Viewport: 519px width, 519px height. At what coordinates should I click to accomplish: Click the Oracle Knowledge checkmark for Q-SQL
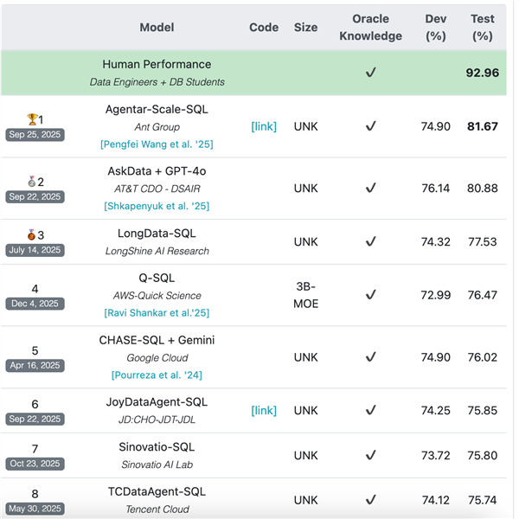[x=370, y=295]
